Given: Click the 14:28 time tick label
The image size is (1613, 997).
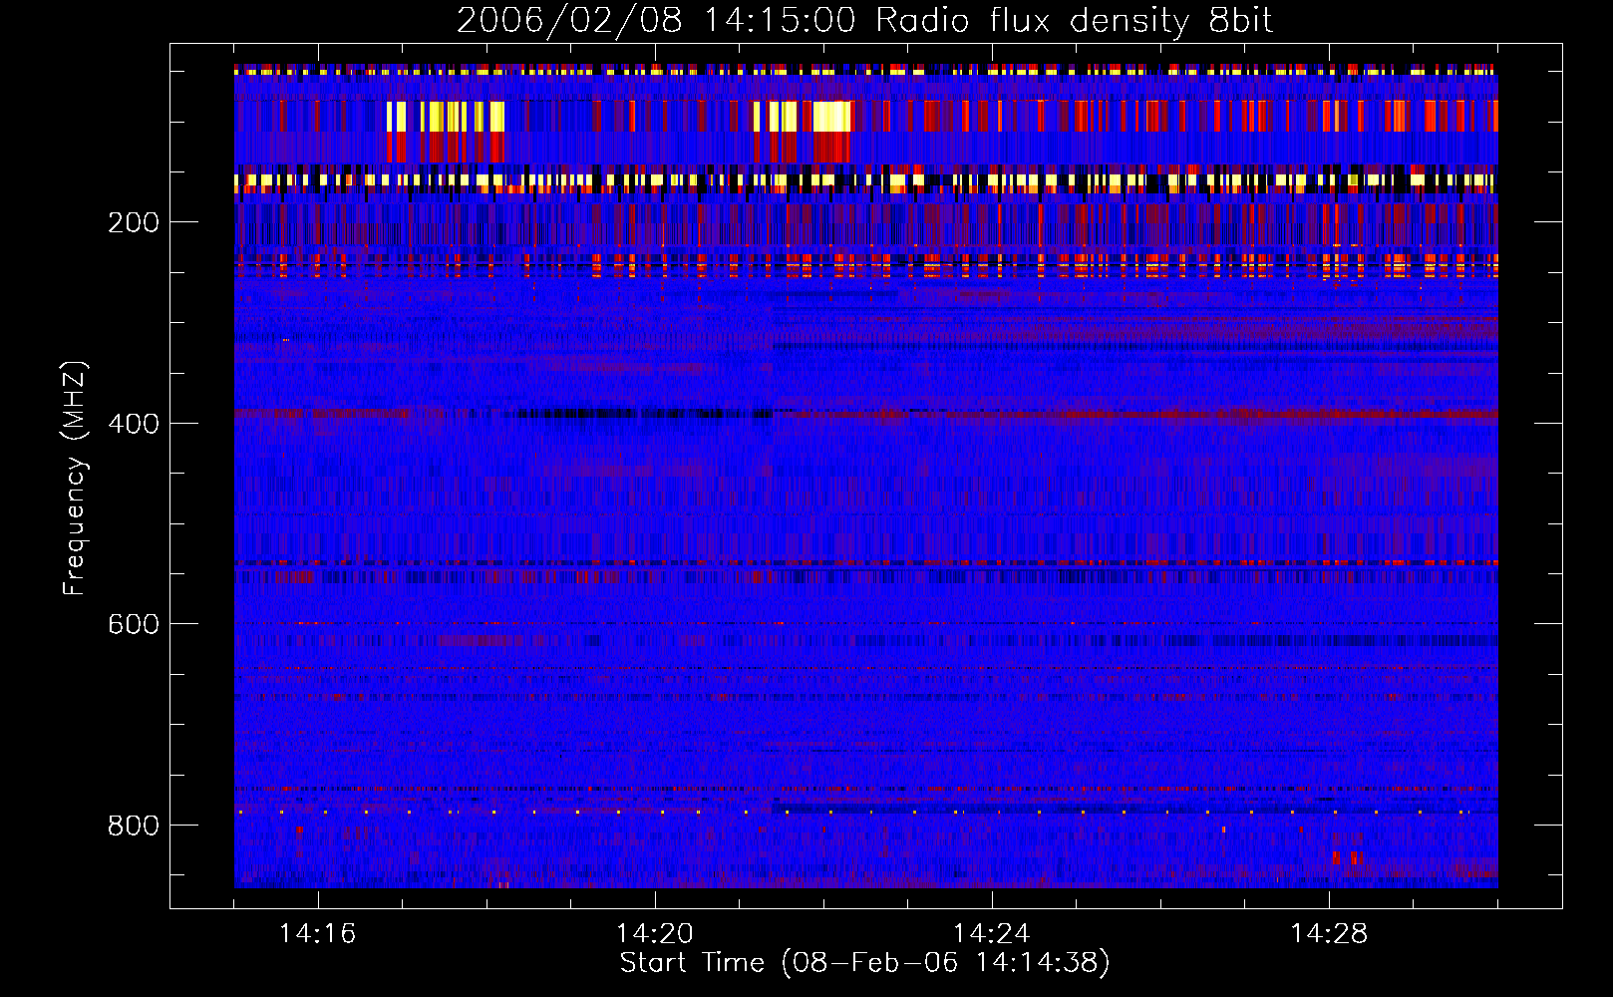Looking at the screenshot, I should click(1328, 934).
